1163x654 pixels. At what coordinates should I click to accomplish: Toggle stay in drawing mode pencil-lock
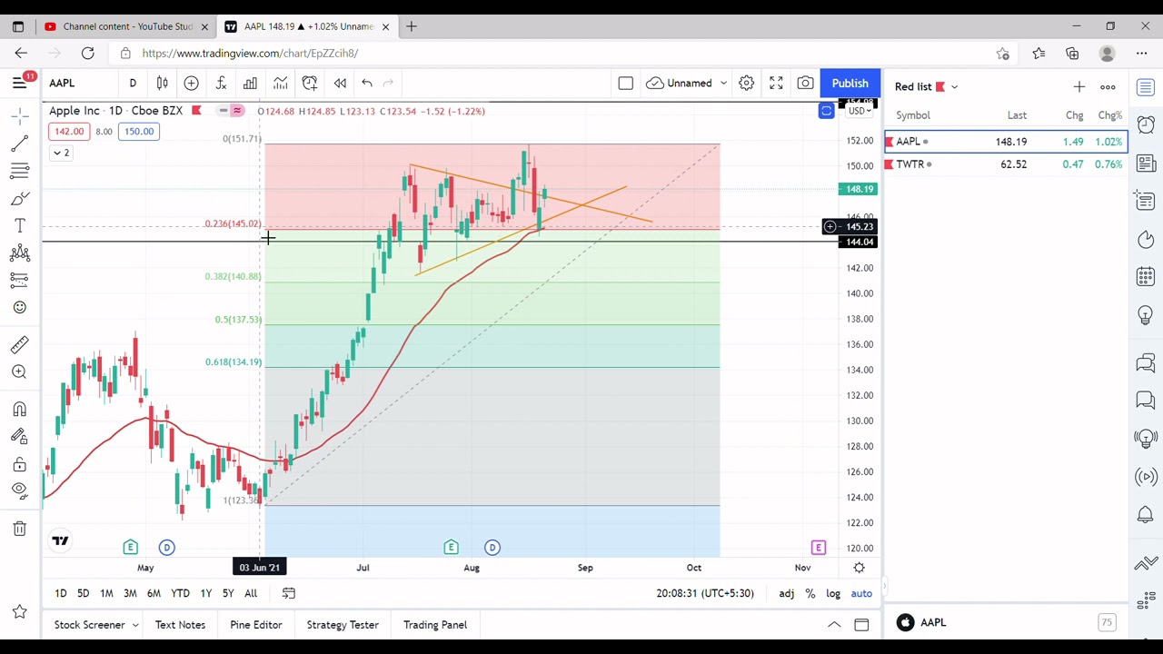point(19,437)
